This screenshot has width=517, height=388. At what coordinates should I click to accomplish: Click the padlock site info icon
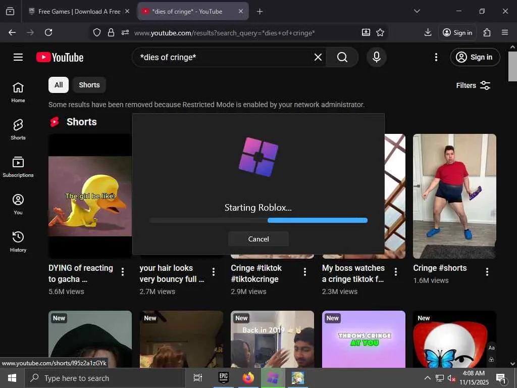[111, 32]
